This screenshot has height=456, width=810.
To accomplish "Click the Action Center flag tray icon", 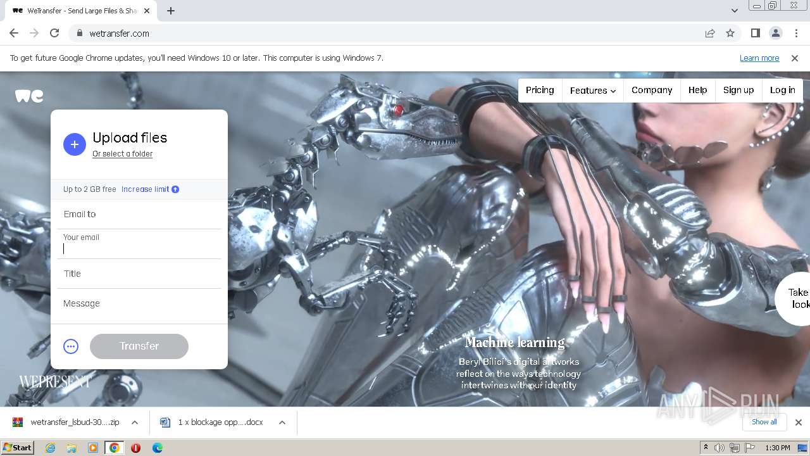I will point(750,448).
